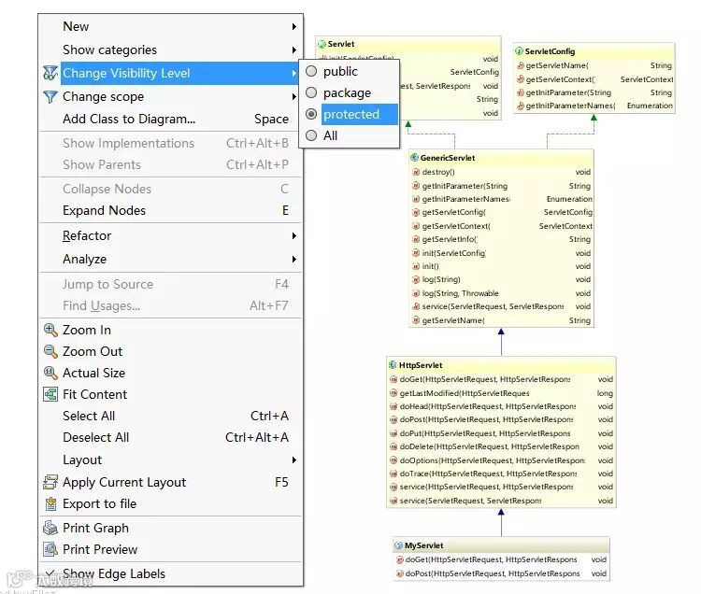
Task: Click the doPost method icon in MyServlet
Action: [400, 573]
